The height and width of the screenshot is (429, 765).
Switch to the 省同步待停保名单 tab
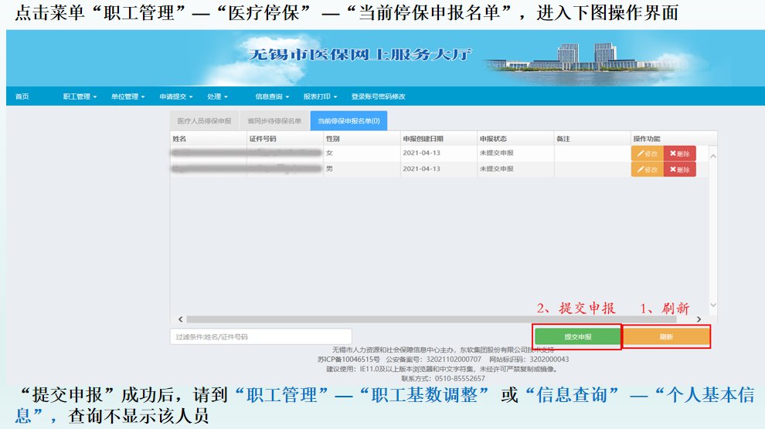coord(274,121)
